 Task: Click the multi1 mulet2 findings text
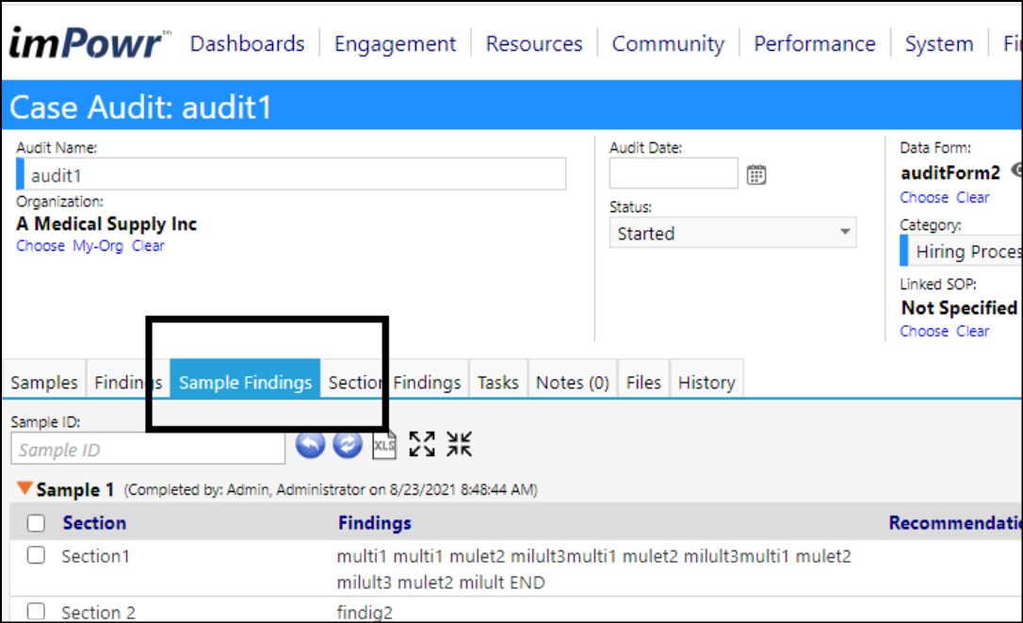593,568
